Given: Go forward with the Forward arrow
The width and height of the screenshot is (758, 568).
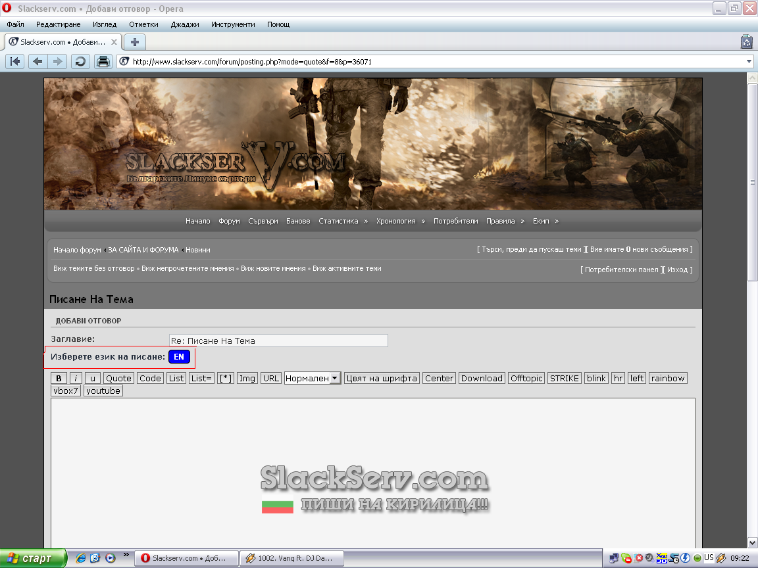Looking at the screenshot, I should point(57,61).
